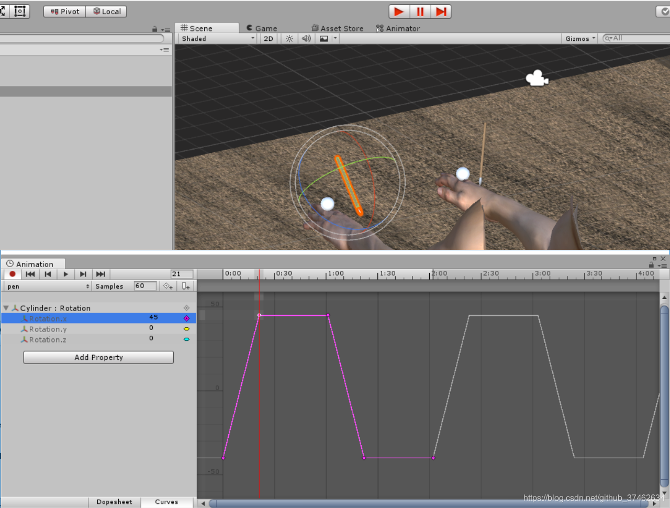Click the 1:00 timeline ruler mark
The height and width of the screenshot is (508, 670).
pyautogui.click(x=336, y=273)
